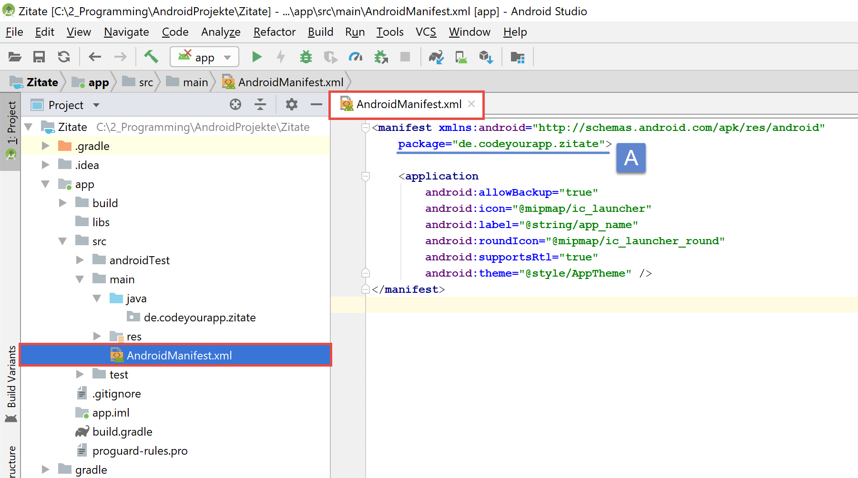Click the Apply Changes lightning icon
The height and width of the screenshot is (478, 858).
point(281,57)
